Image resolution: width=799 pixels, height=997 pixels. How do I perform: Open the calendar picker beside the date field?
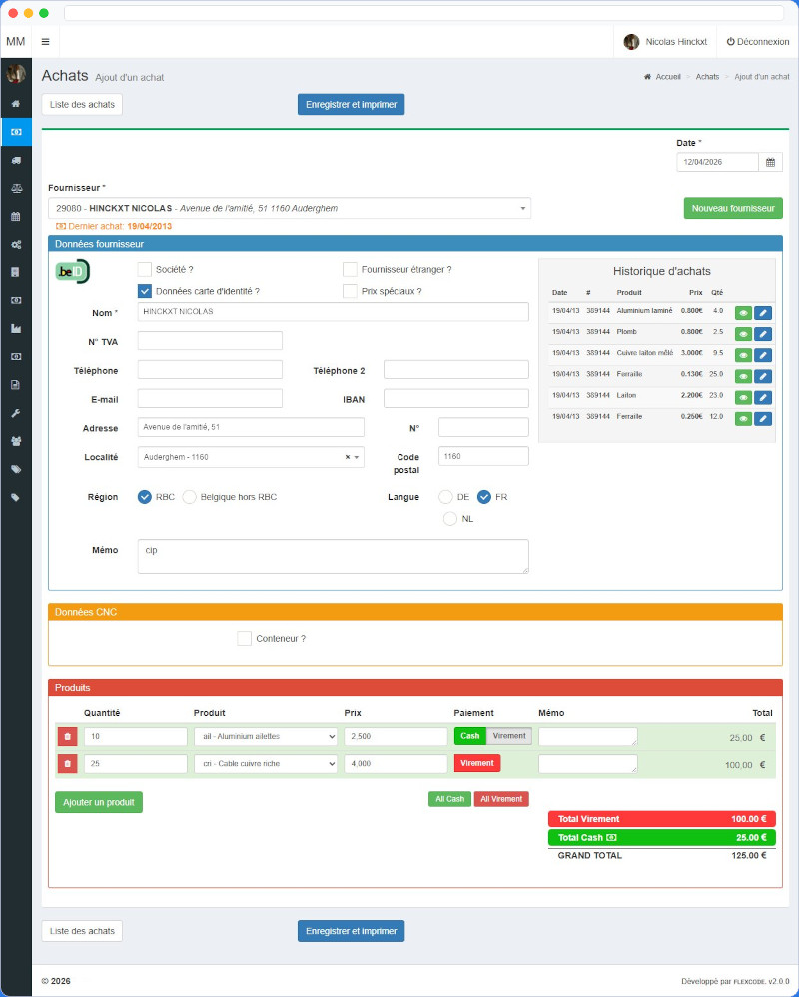(x=770, y=162)
